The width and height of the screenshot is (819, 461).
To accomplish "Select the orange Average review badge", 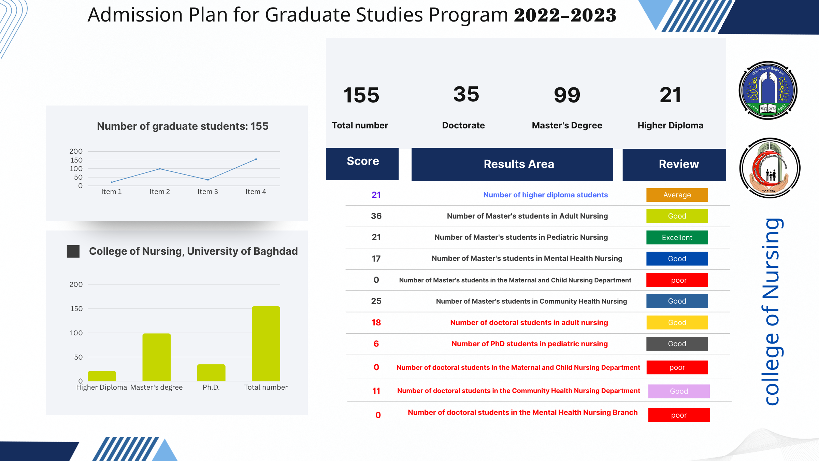I will (677, 195).
